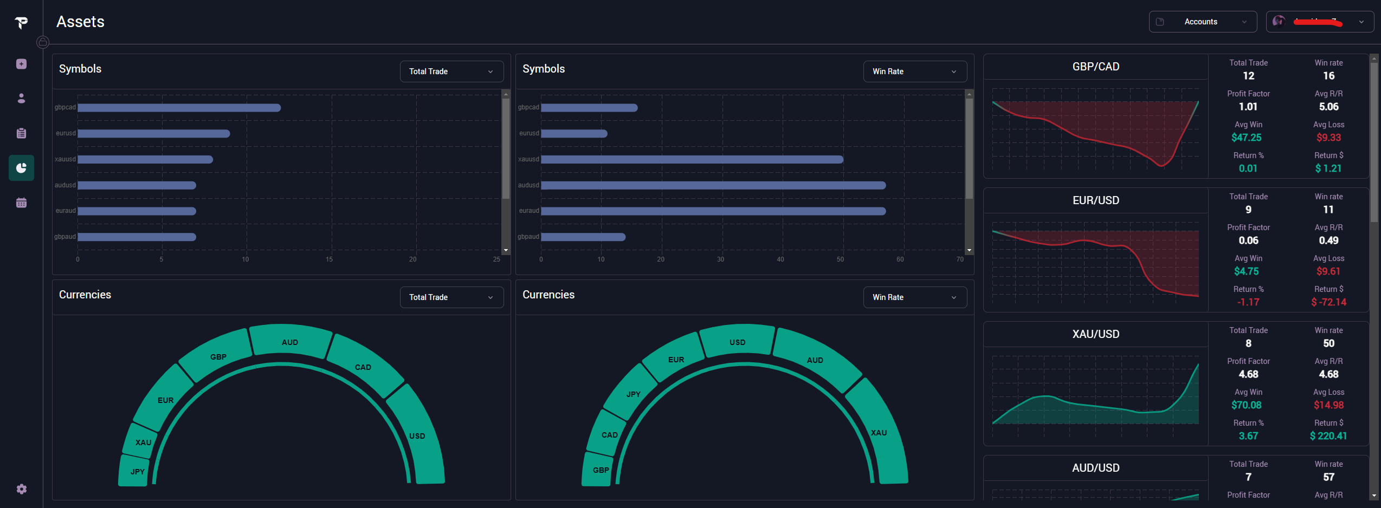The width and height of the screenshot is (1381, 508).
Task: Click the EUR/USD equity curve chart
Action: pos(1095,264)
